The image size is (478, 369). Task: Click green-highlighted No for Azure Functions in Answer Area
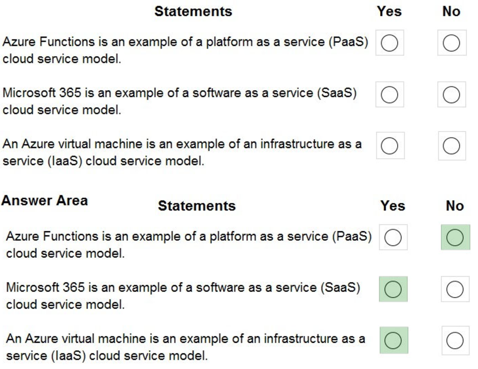(x=455, y=238)
